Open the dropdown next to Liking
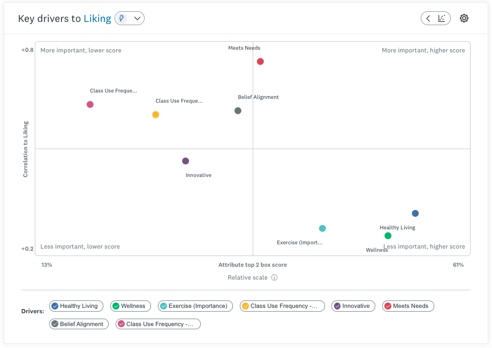This screenshot has height=348, width=492. coord(135,18)
